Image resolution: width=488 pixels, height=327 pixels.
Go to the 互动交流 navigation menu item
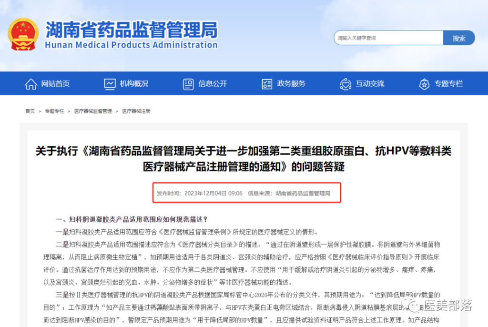[370, 84]
